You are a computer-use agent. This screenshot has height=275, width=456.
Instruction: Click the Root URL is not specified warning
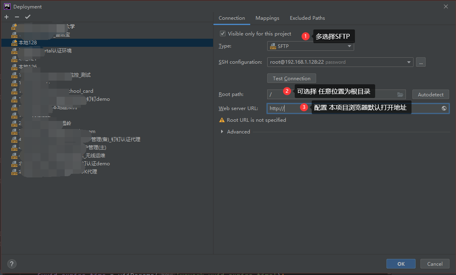tap(252, 120)
